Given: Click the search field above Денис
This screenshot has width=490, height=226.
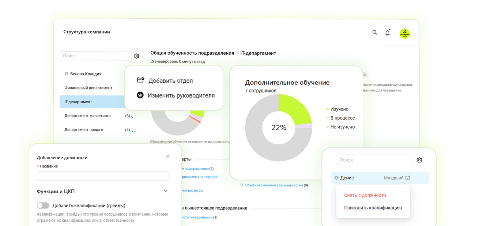Looking at the screenshot, I should tap(375, 160).
